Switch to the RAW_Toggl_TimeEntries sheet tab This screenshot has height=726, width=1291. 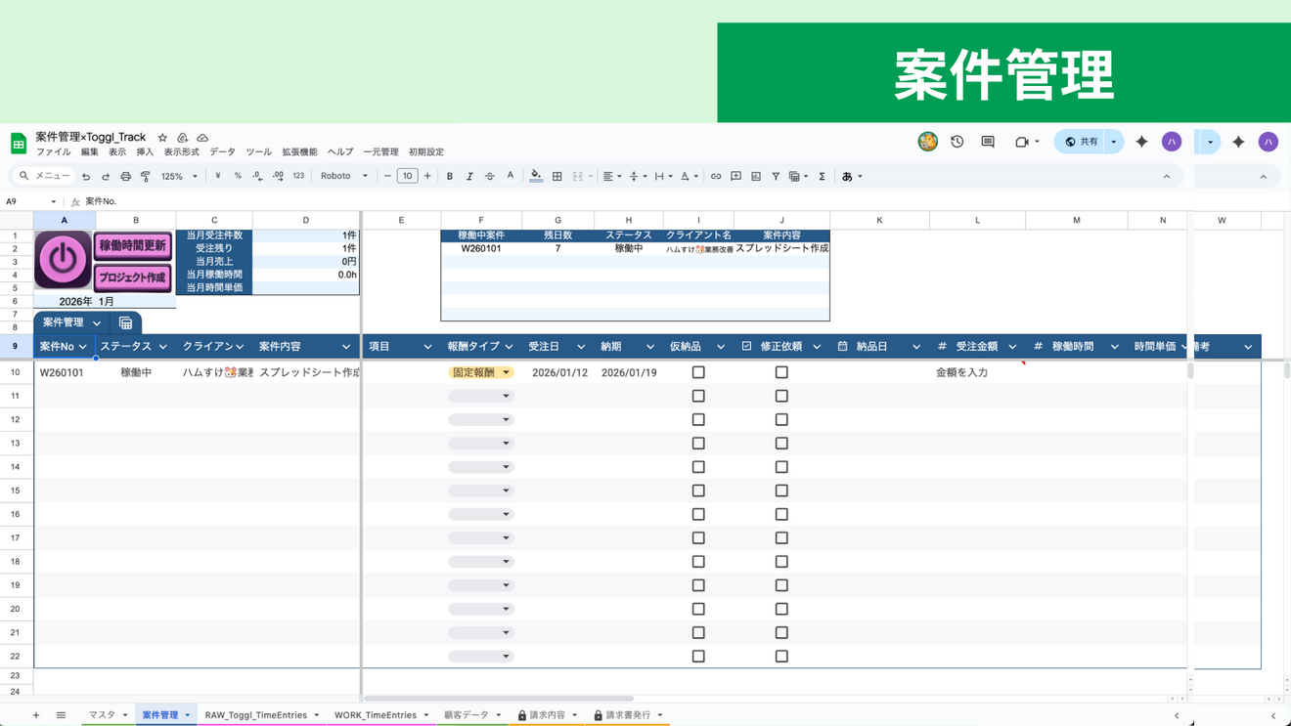point(261,715)
